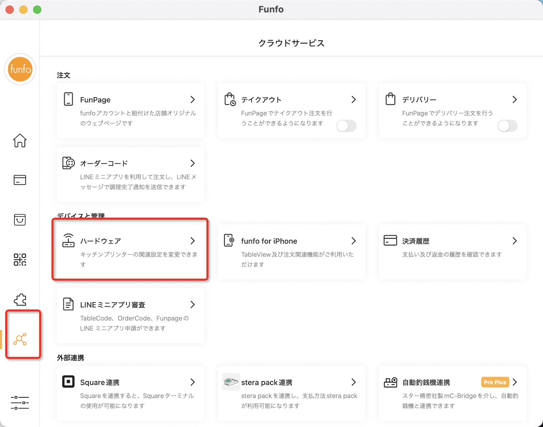Viewport: 543px width, 427px height.
Task: Click the オーダーコード title
Action: pyautogui.click(x=104, y=163)
